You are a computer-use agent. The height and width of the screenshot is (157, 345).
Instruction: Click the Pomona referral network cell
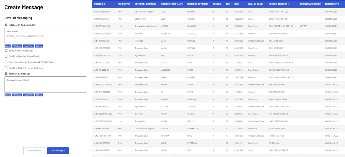pos(139,33)
